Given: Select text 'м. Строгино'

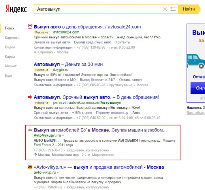Looking at the screenshot, I should pos(43,52).
